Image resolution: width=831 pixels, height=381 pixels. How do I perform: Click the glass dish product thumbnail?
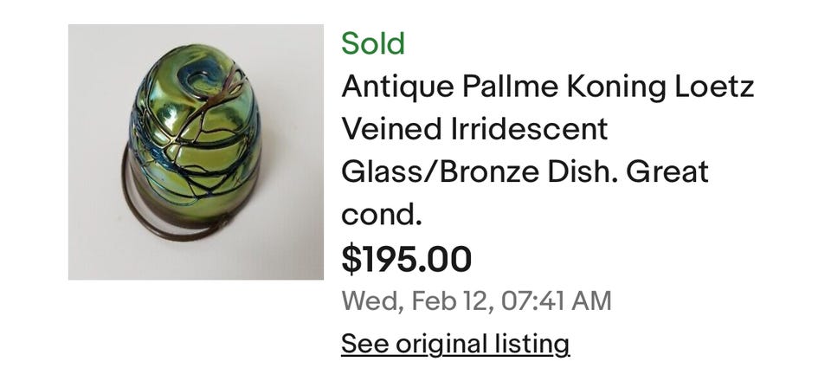click(x=196, y=152)
